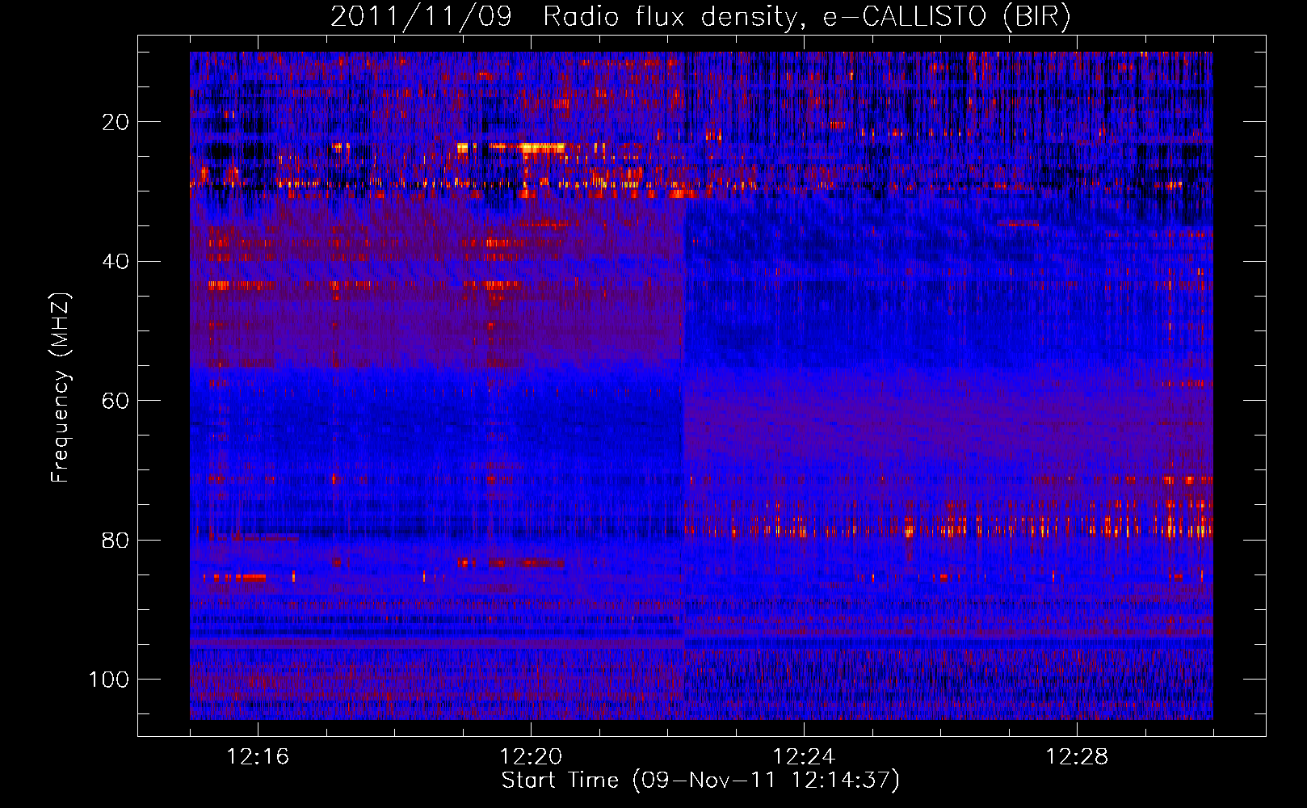Click the bright yellow burst near 12:20
1307x808 pixels.
click(x=542, y=148)
